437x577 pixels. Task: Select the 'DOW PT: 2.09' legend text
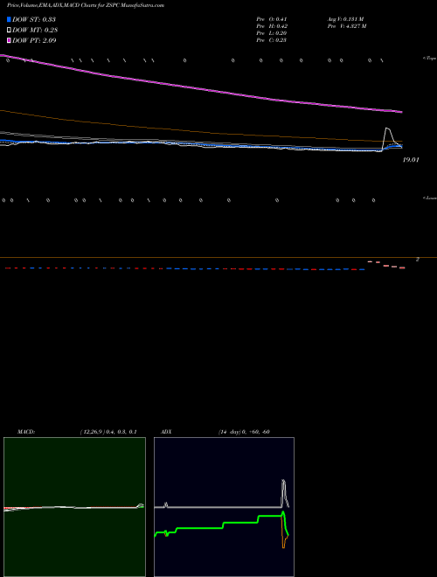pos(34,40)
